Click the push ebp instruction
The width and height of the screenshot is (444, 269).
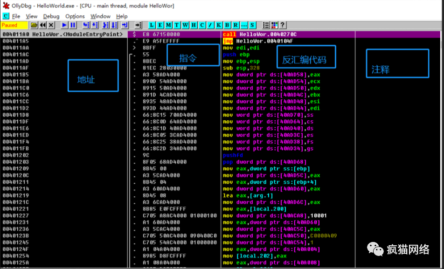point(236,55)
